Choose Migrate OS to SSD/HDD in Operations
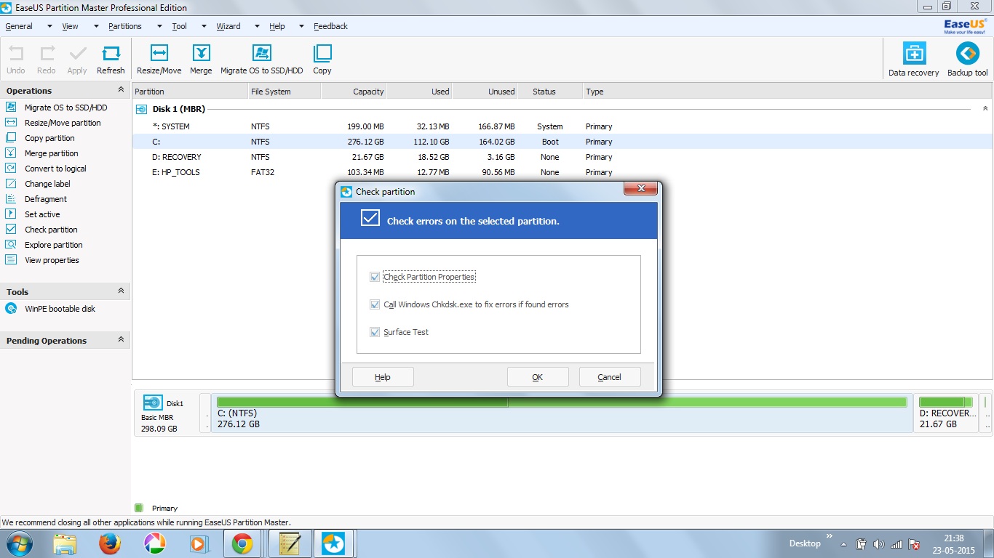994x558 pixels. coord(65,108)
